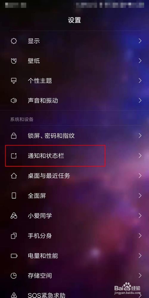Screen dimensions: 149x298
Task: Tap the speaker icon for 声音和振动
Action: (14, 100)
